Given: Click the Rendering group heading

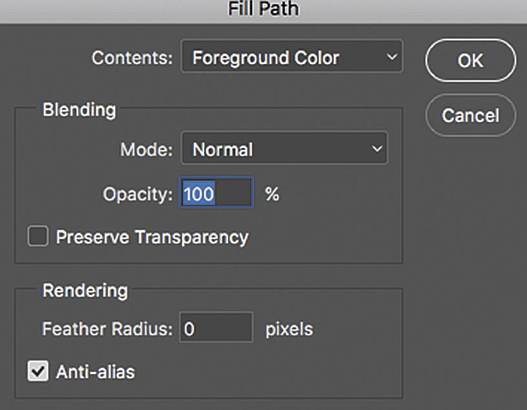Looking at the screenshot, I should point(85,291).
